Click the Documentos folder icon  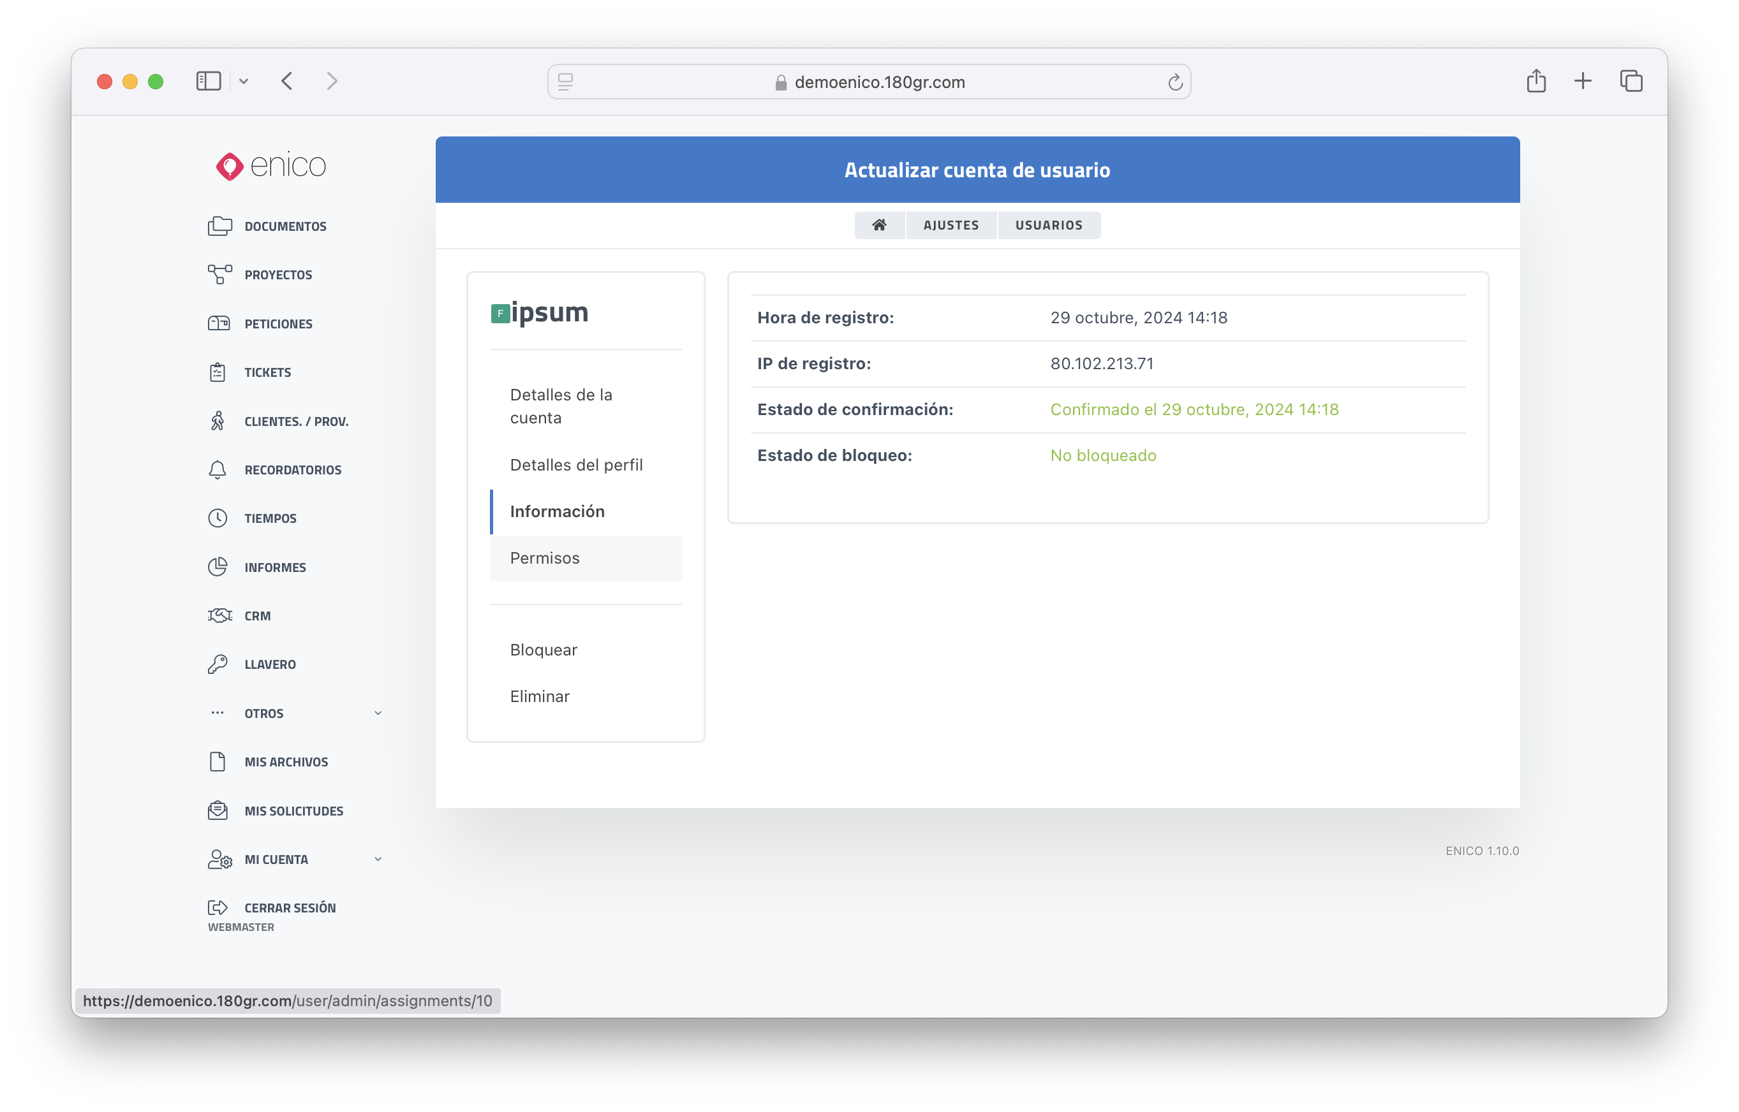pyautogui.click(x=219, y=226)
